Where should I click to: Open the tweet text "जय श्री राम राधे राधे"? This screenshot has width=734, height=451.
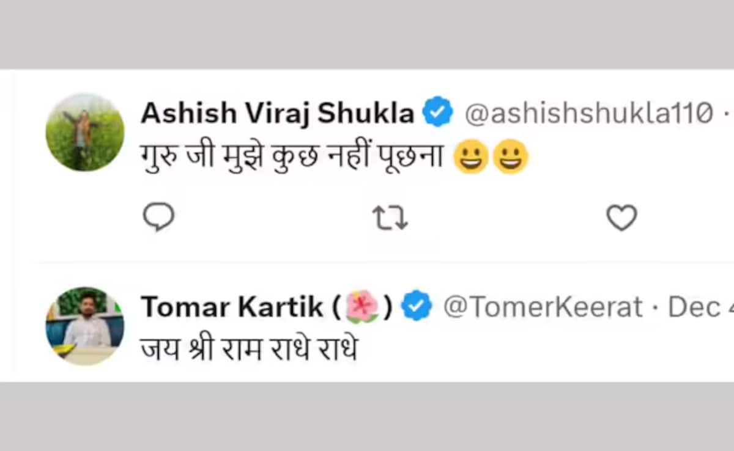pos(248,349)
